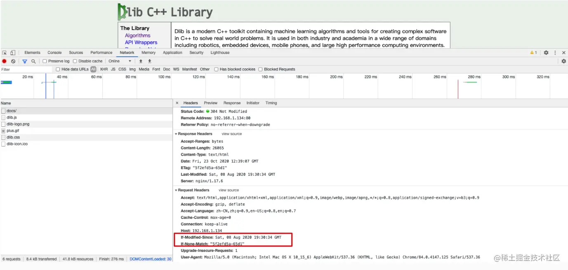Click the warnings count indicator
This screenshot has height=270, width=568.
[x=533, y=53]
